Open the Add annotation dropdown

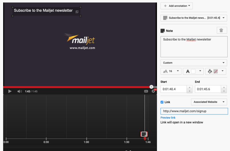177,6
